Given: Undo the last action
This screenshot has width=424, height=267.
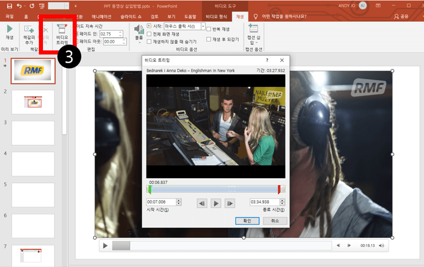Looking at the screenshot, I should coord(19,5).
